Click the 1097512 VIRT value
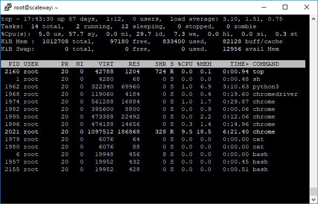This screenshot has height=204, width=318. (101, 132)
